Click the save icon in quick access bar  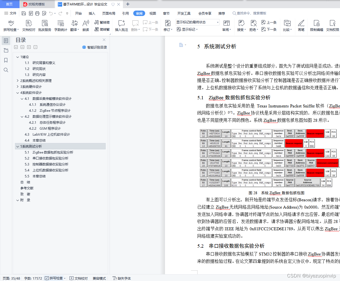click(24, 13)
